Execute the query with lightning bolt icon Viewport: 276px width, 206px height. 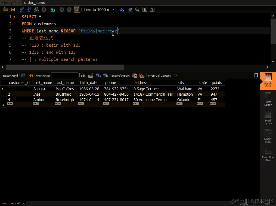[22, 10]
